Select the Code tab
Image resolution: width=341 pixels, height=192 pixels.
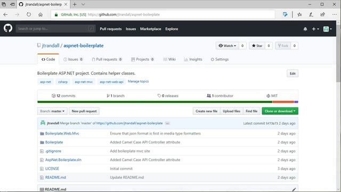[48, 59]
